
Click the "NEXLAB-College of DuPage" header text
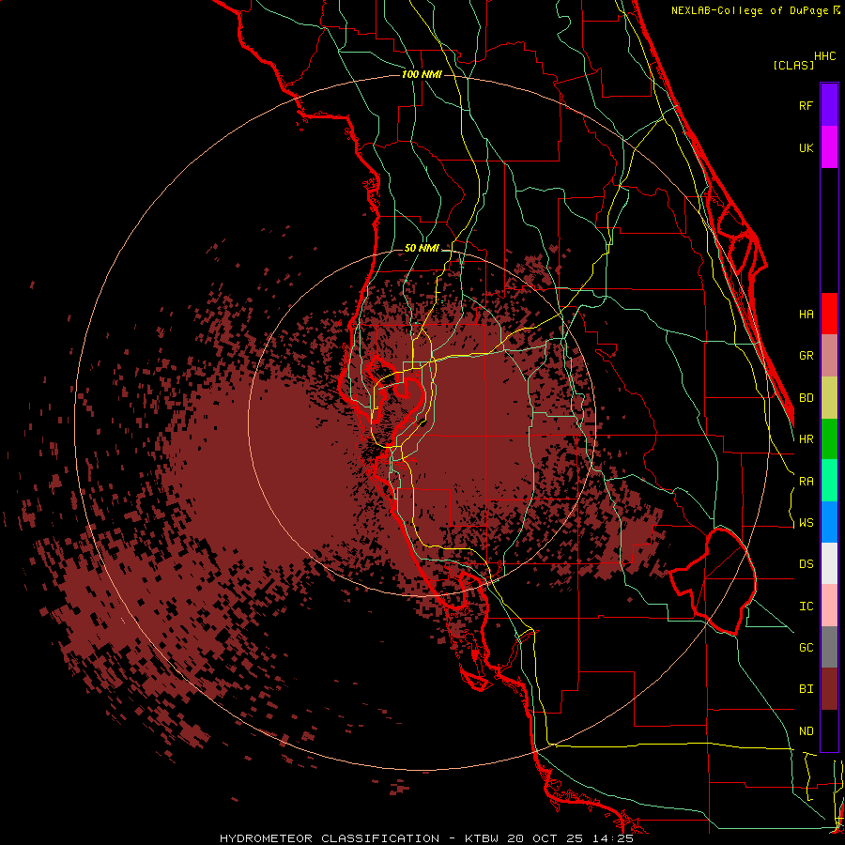point(749,10)
